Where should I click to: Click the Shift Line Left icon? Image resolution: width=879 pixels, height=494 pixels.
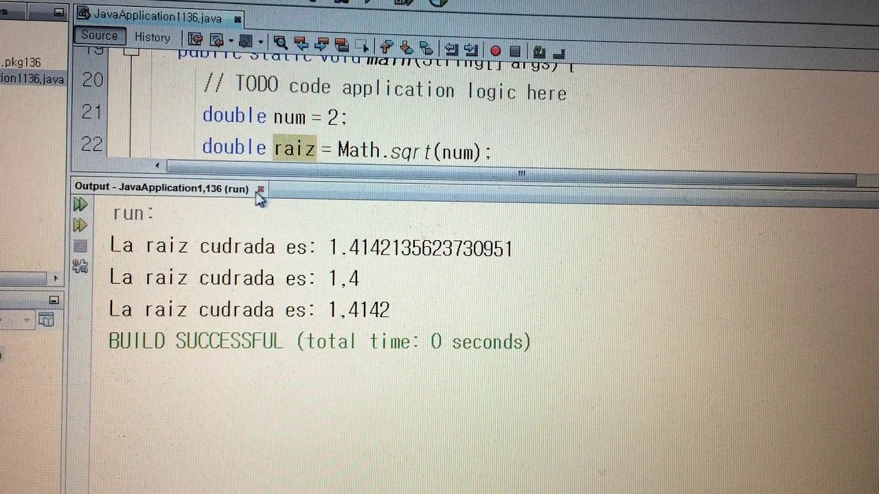[451, 49]
